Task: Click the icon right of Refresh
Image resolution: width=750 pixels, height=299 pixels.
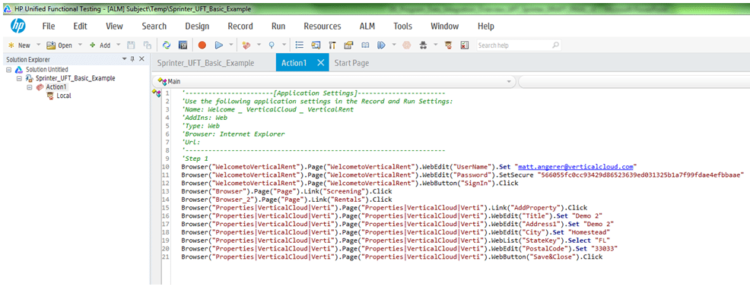Action: point(183,46)
